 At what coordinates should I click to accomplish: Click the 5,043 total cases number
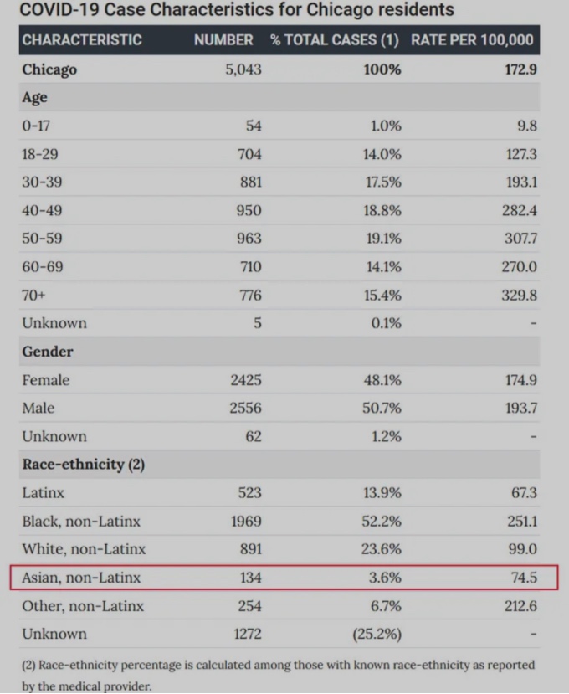tap(243, 69)
